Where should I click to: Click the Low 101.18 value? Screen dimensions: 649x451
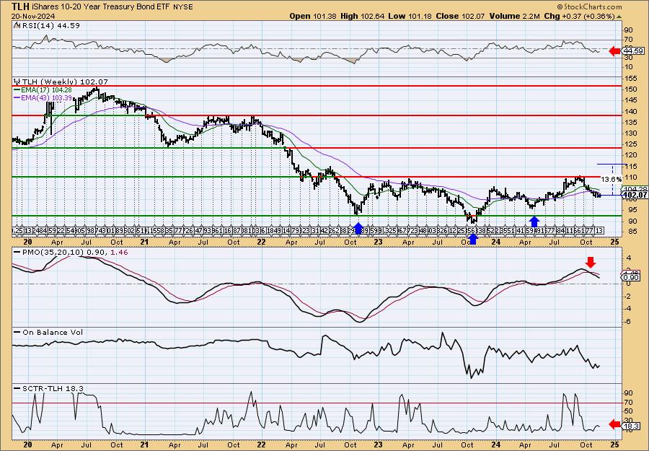click(410, 16)
